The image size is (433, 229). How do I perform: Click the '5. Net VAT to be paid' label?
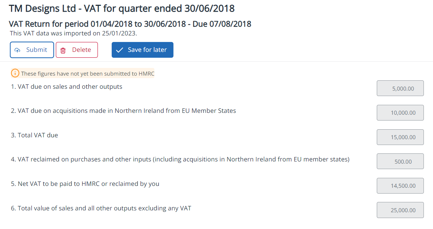tap(85, 184)
